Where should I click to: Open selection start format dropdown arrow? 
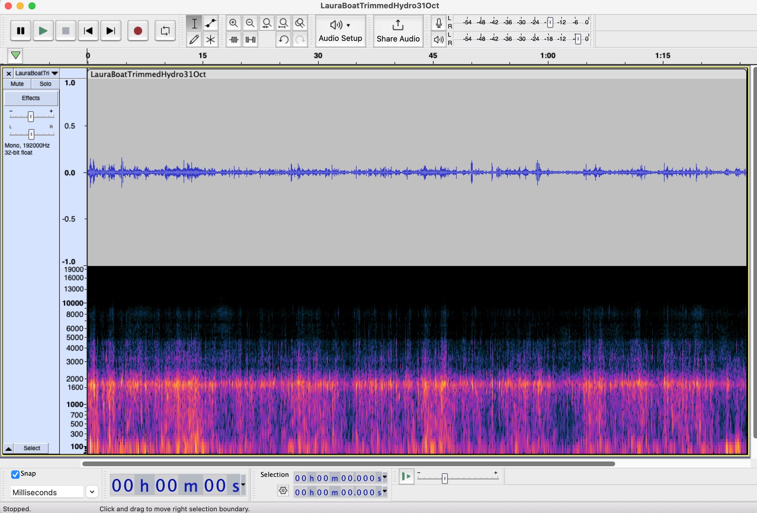(385, 478)
